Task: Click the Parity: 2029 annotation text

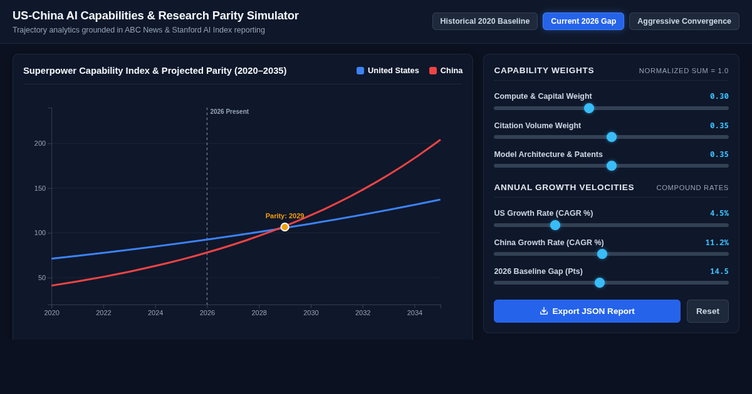Action: click(285, 216)
